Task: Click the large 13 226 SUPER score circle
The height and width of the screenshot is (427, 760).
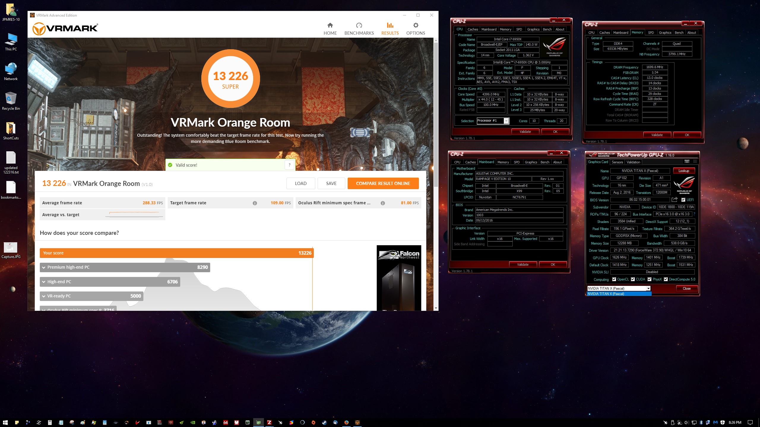Action: pos(230,79)
